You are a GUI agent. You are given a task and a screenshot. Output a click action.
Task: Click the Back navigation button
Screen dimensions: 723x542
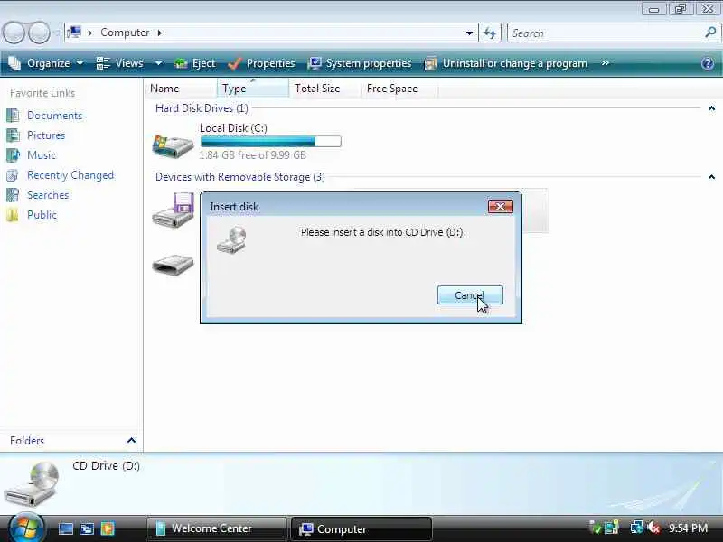click(x=14, y=33)
